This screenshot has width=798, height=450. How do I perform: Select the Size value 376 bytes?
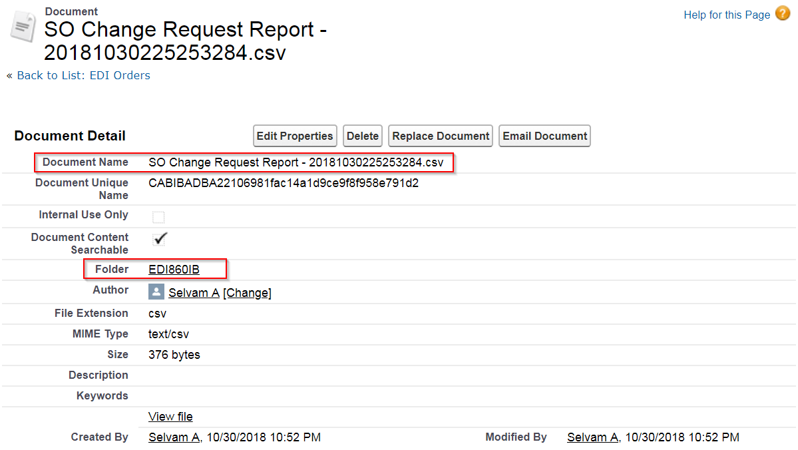[174, 355]
